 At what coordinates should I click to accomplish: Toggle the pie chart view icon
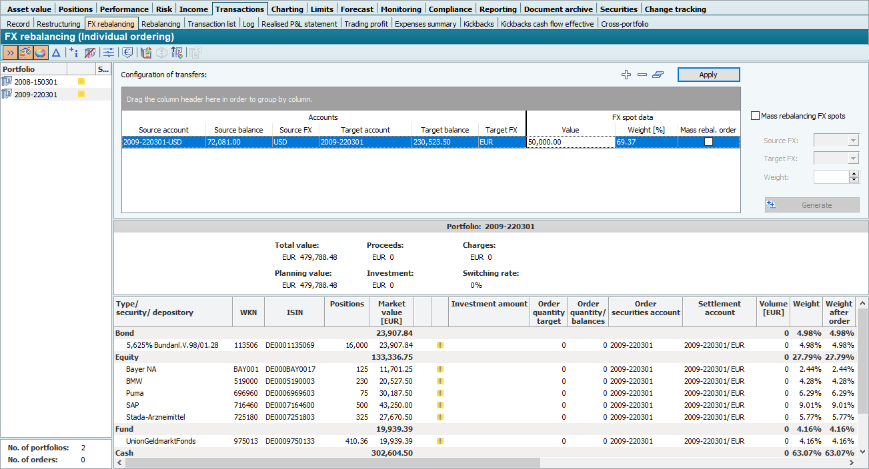(41, 53)
